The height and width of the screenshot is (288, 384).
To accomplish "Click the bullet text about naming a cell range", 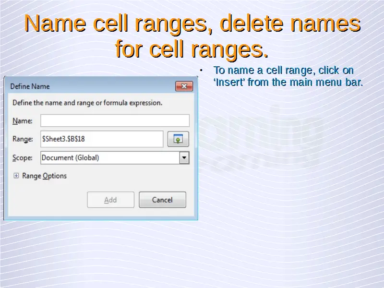I will coord(288,76).
